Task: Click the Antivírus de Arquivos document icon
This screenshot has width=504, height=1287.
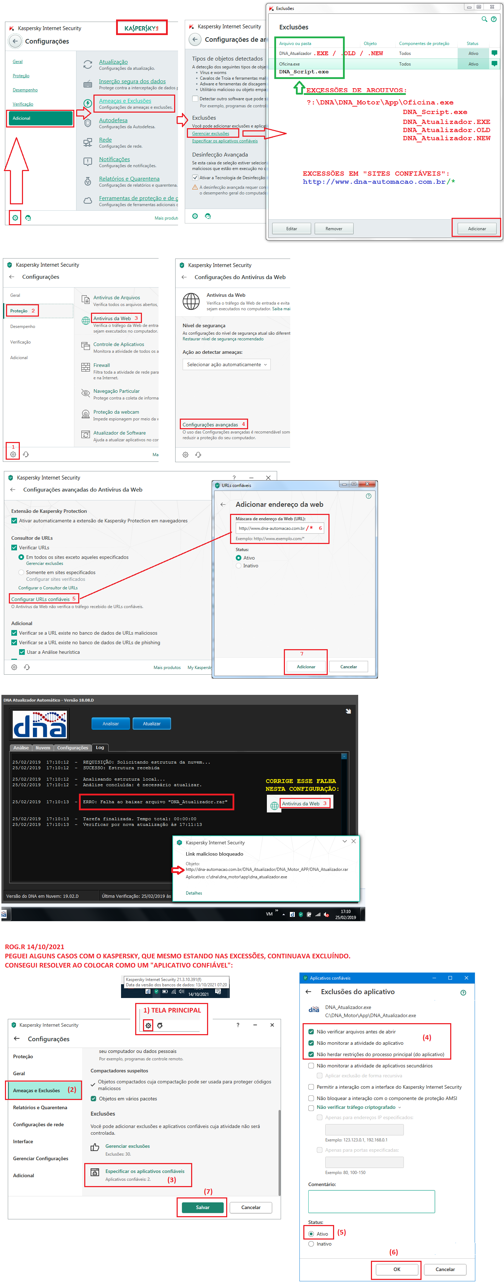Action: click(85, 299)
